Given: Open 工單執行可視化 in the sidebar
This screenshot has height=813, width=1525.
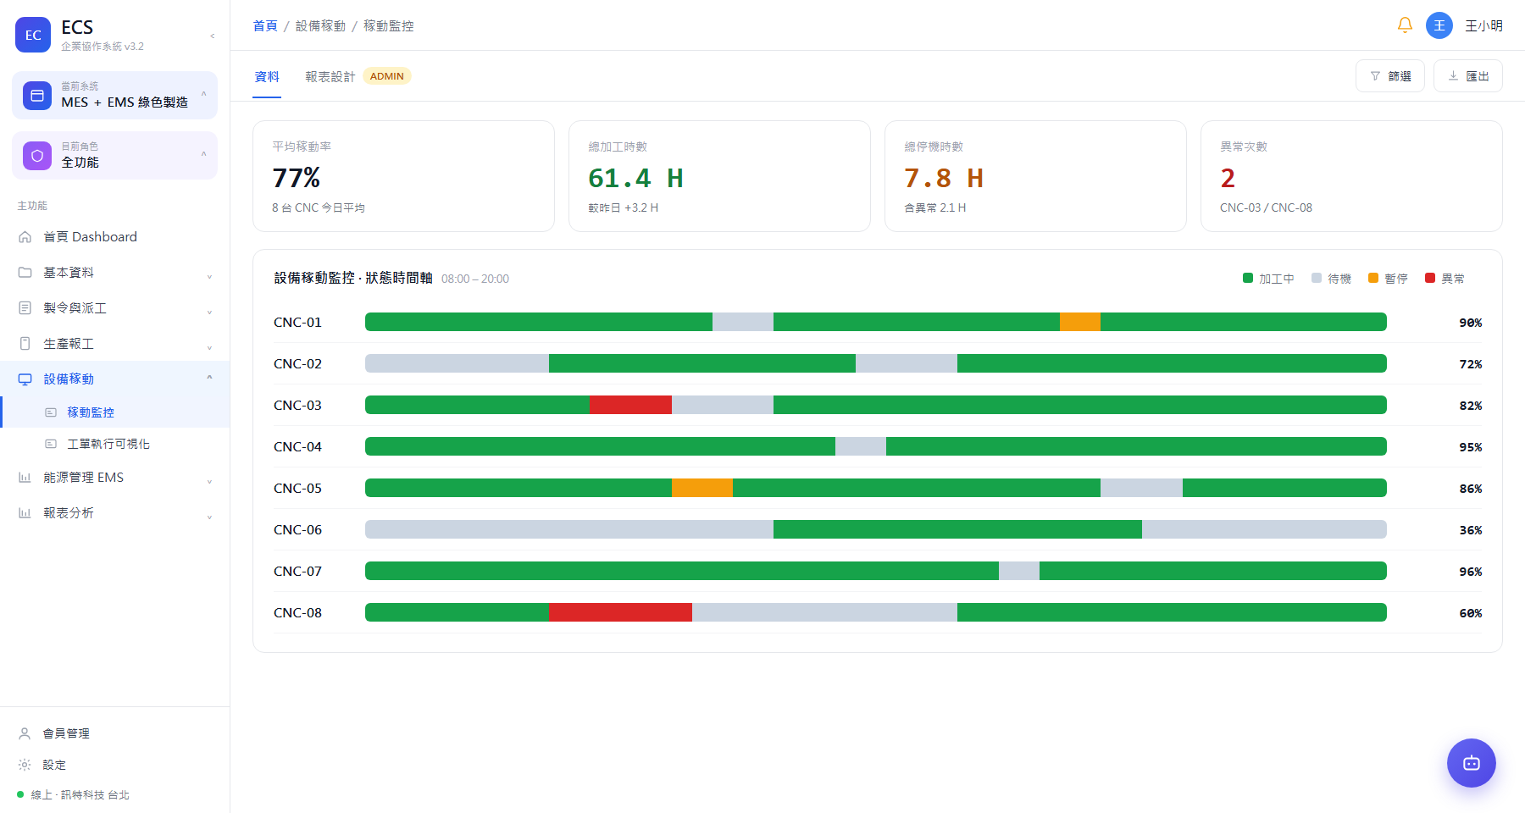Looking at the screenshot, I should 115,444.
